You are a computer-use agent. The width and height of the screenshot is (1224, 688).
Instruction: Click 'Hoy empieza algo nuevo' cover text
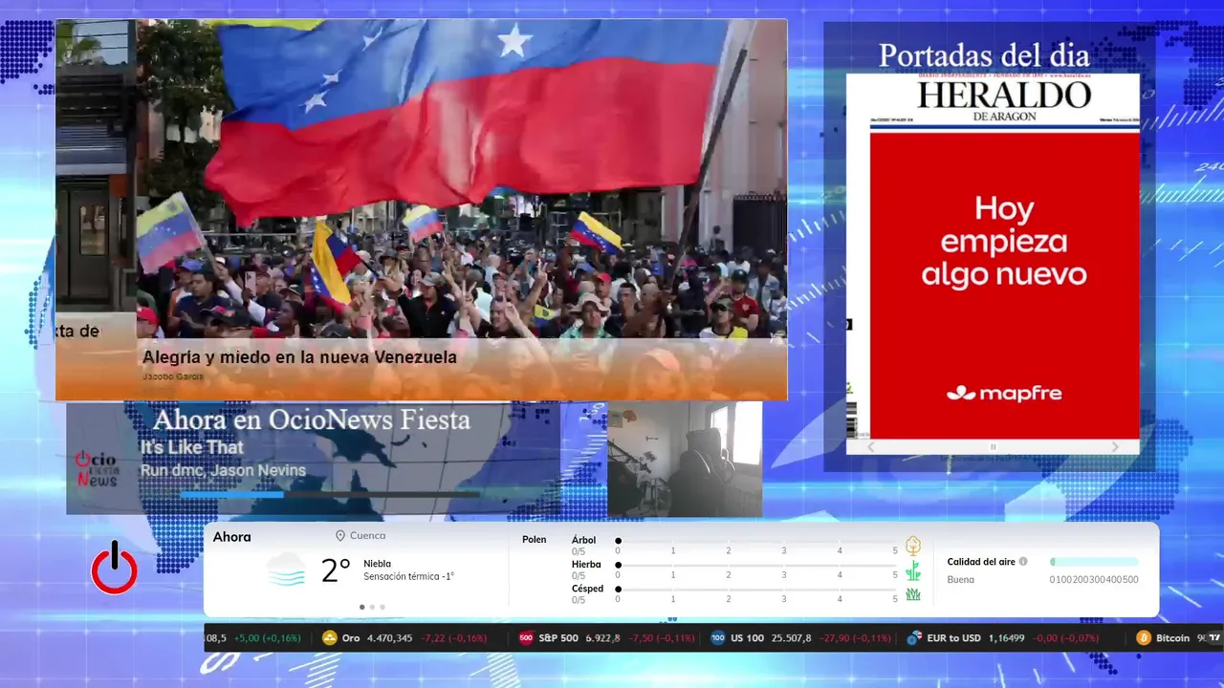[1004, 241]
